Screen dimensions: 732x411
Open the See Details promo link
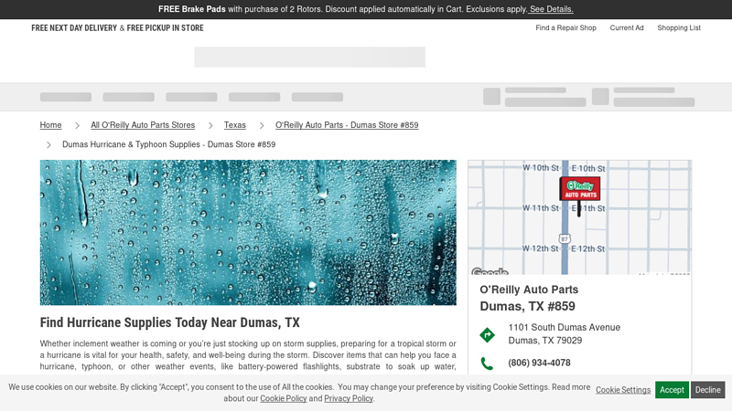pos(551,9)
